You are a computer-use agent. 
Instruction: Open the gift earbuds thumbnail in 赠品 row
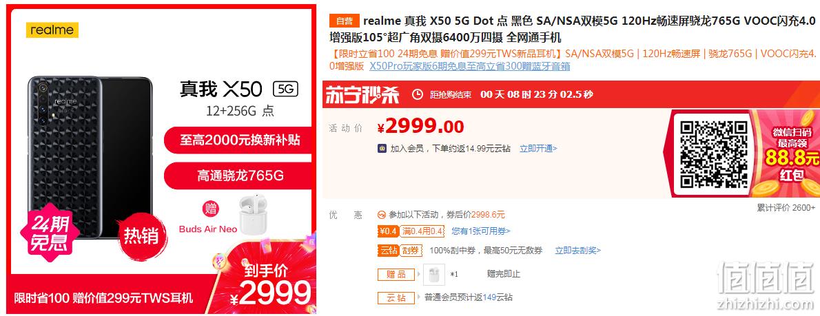point(434,274)
